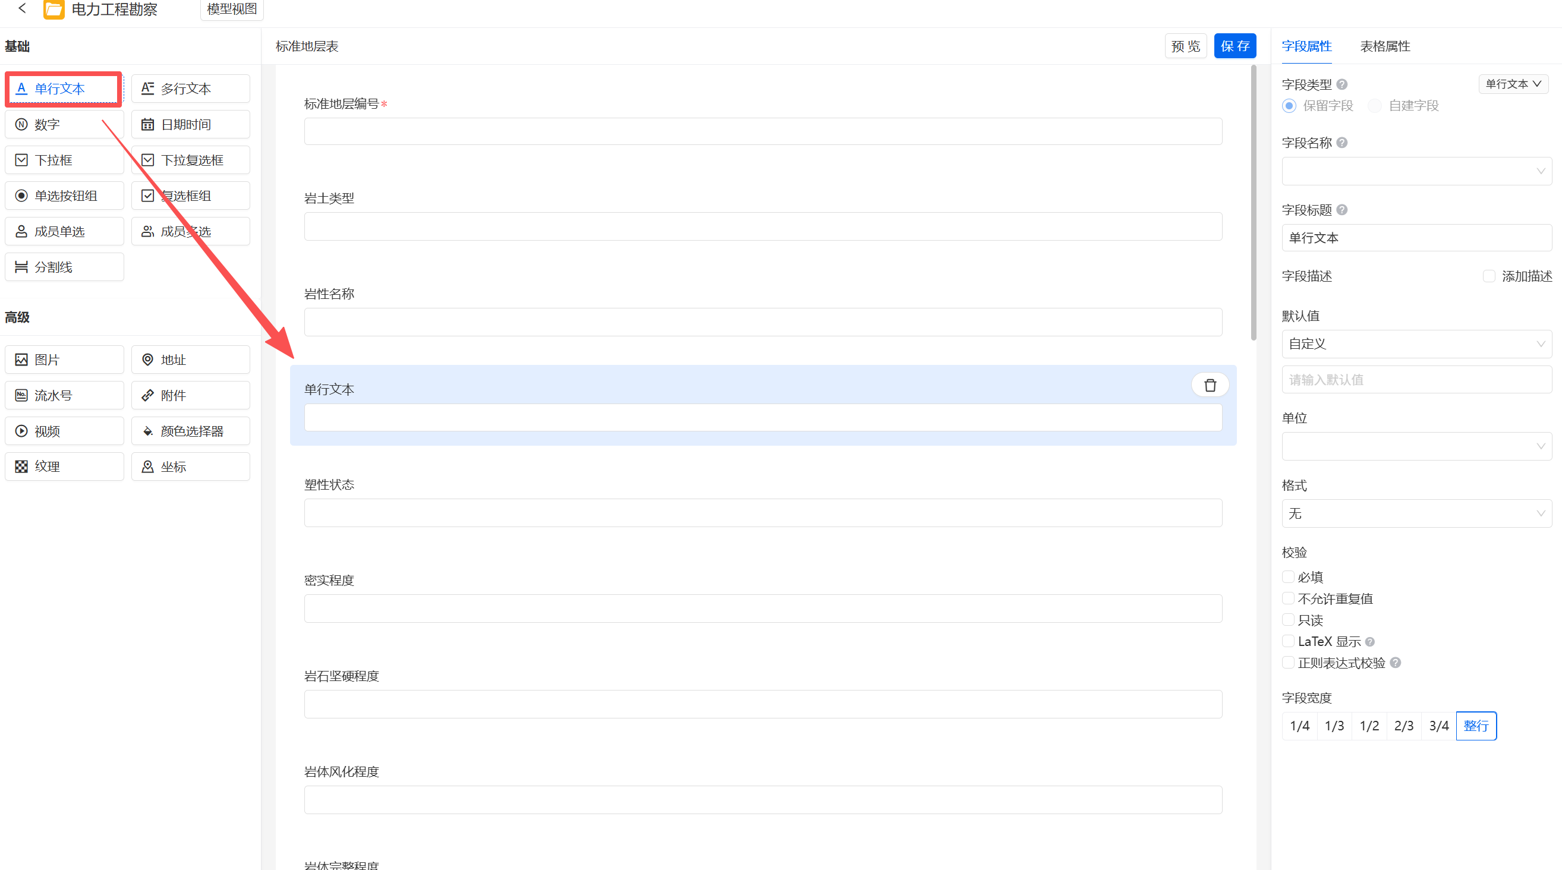The height and width of the screenshot is (870, 1562).
Task: Add a 地址 field component
Action: tap(190, 360)
